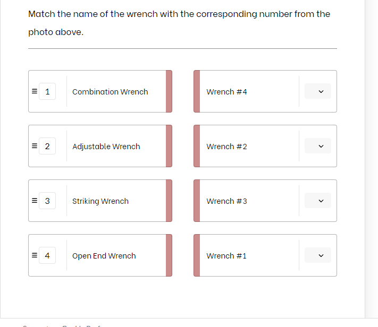The height and width of the screenshot is (327, 378).
Task: Select the Adjustable Wrench item
Action: [x=106, y=147]
